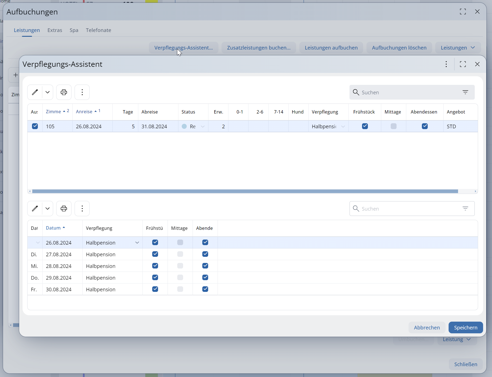Click the lower search magnifier icon
Screen dimensions: 492x377
356,208
